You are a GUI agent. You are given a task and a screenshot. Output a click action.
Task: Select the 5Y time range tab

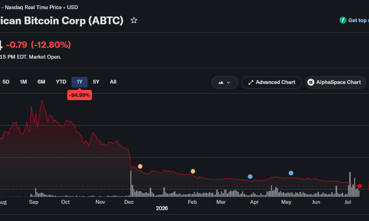pyautogui.click(x=96, y=82)
